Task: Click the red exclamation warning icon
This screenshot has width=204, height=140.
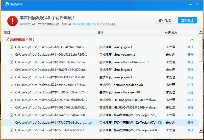Action: click(12, 21)
